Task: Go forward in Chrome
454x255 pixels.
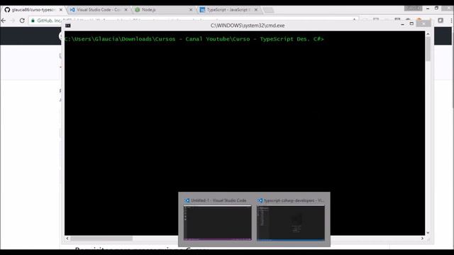Action: tap(13, 21)
